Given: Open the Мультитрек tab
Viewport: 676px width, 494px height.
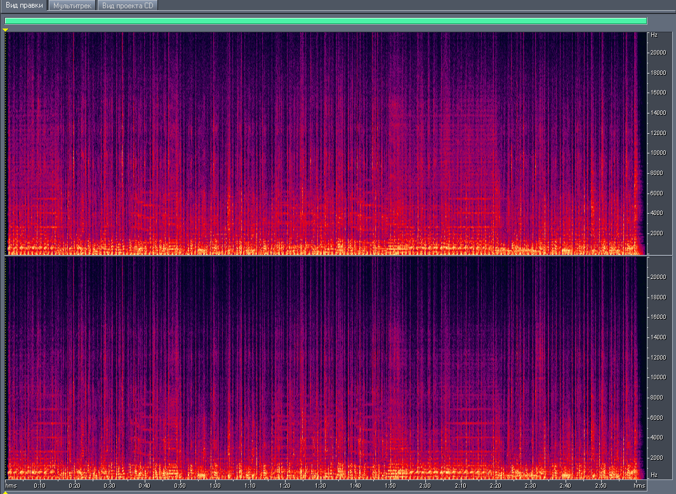Looking at the screenshot, I should (72, 6).
